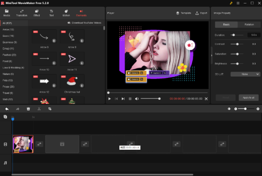Zoom to fit timeline
Viewport: 262px width, 176px height.
pyautogui.click(x=229, y=109)
